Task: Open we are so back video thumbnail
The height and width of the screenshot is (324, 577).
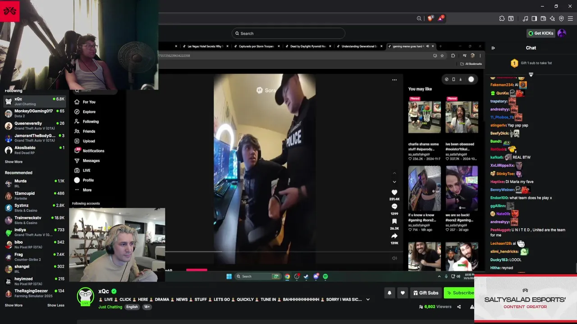Action: click(462, 188)
